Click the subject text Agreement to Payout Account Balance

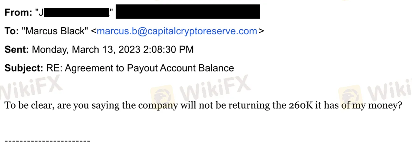pos(149,68)
